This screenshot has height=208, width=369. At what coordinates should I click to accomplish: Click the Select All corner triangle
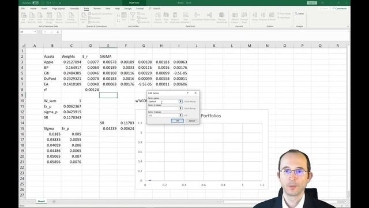point(23,46)
